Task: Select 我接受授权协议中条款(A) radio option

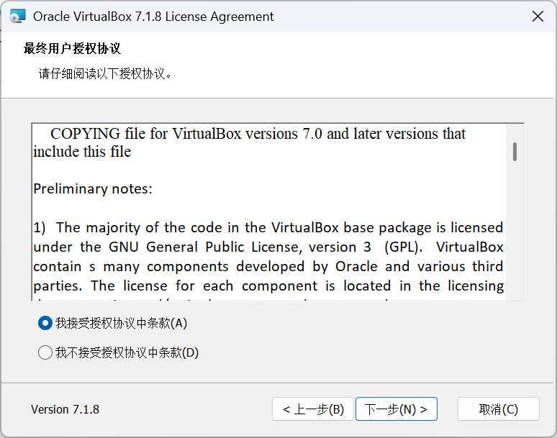Action: (45, 324)
